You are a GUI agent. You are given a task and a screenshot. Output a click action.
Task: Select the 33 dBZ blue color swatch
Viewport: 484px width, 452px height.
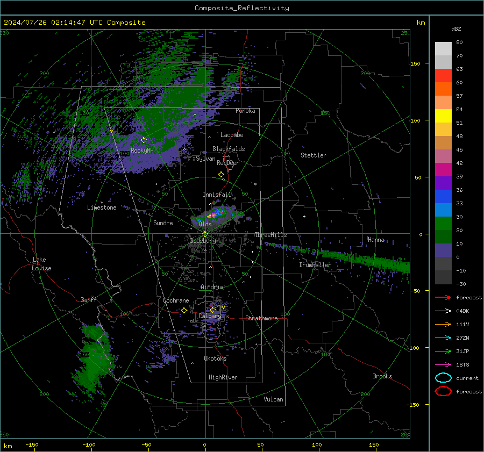coord(443,197)
